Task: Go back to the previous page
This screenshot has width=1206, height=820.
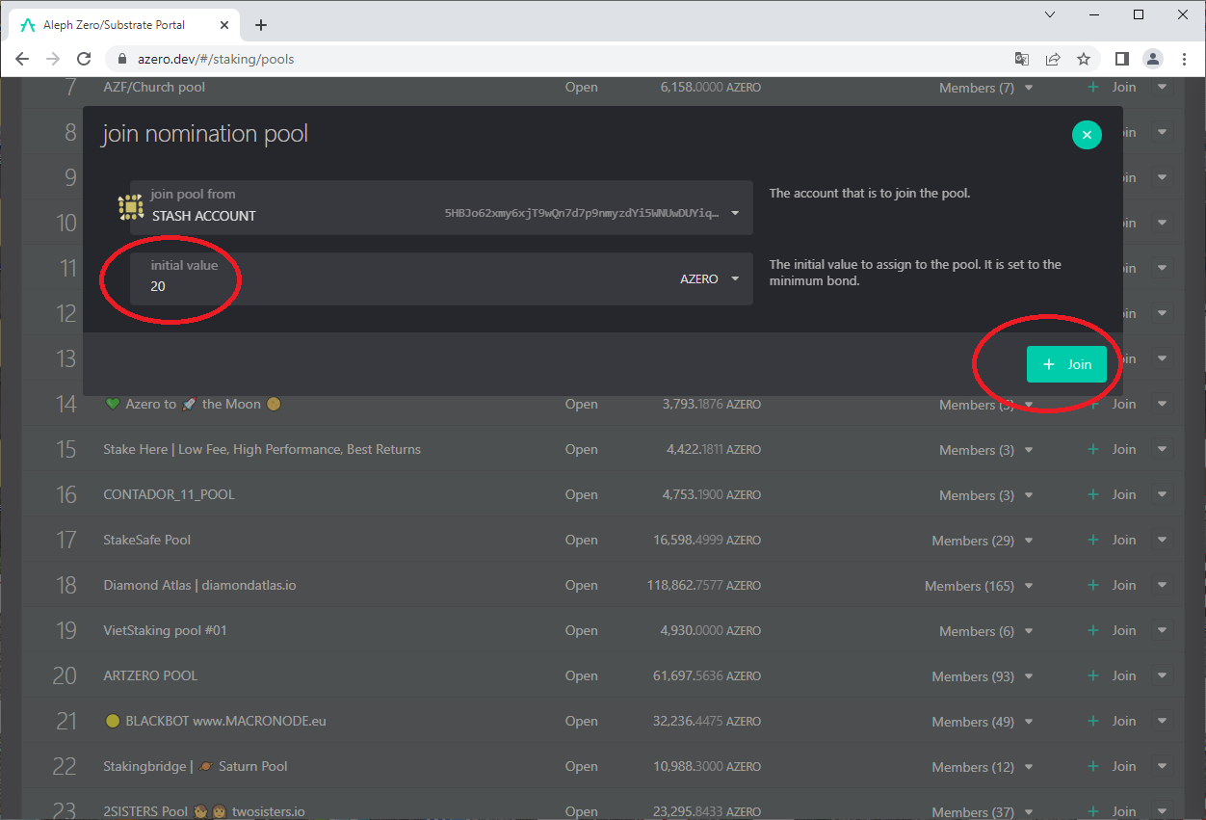Action: click(23, 59)
